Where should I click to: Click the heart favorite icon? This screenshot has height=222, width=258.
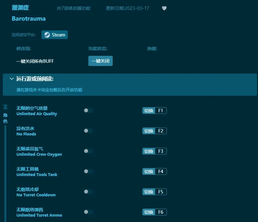pos(164,8)
